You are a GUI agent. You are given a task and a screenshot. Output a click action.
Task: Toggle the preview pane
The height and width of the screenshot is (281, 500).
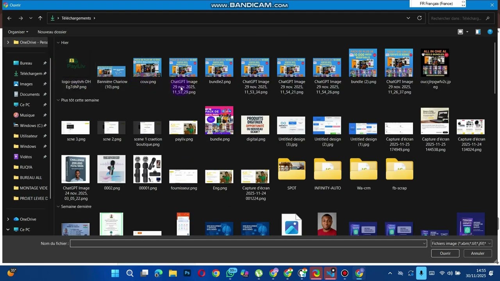pyautogui.click(x=478, y=32)
